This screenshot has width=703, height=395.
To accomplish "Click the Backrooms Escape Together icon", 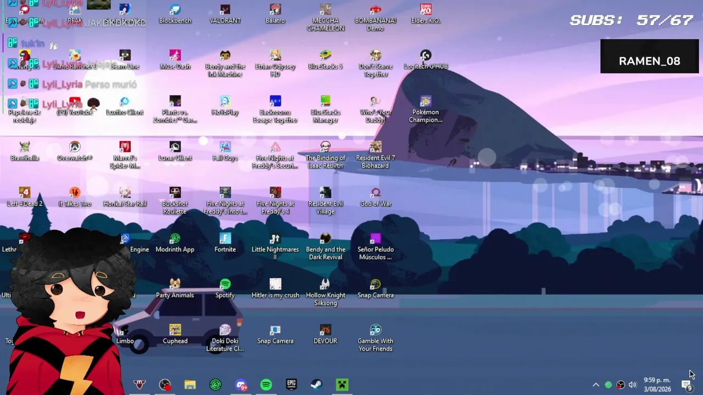I will tap(275, 109).
